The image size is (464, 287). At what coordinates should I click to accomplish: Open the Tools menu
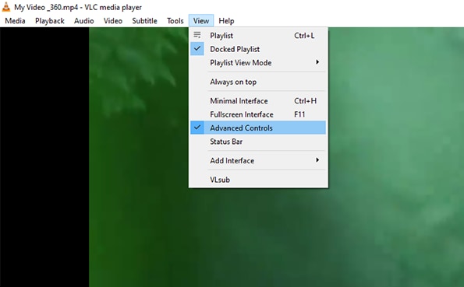(x=175, y=21)
